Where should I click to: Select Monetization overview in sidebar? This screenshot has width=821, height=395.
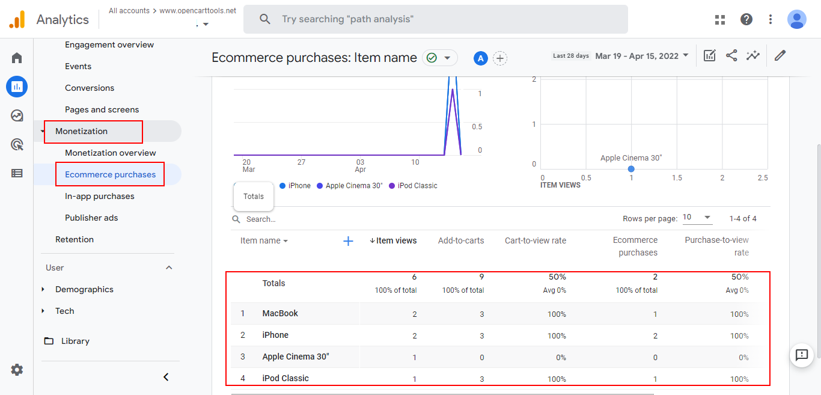pos(110,153)
